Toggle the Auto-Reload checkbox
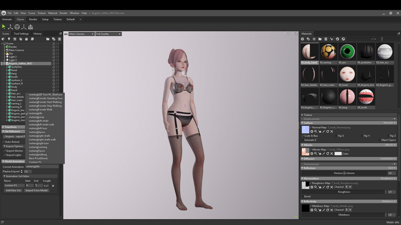This screenshot has width=401, height=225. tap(4, 142)
